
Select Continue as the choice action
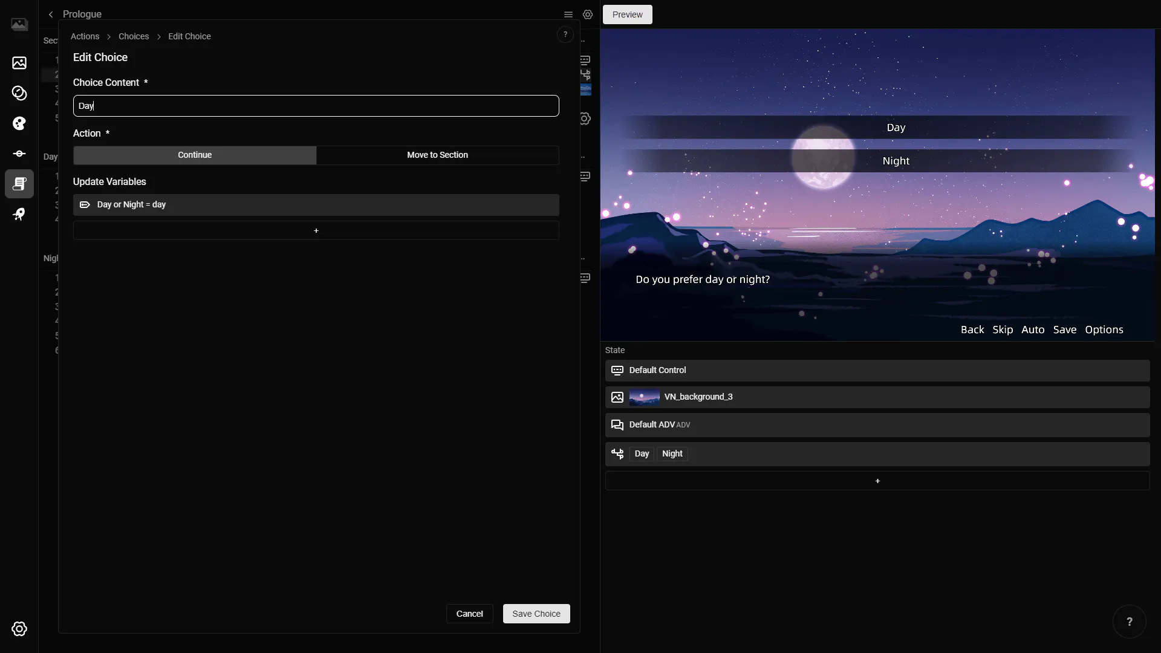(x=195, y=155)
